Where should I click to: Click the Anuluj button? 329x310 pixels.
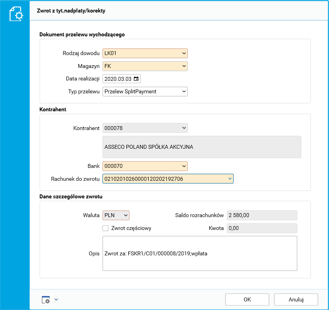(296, 299)
